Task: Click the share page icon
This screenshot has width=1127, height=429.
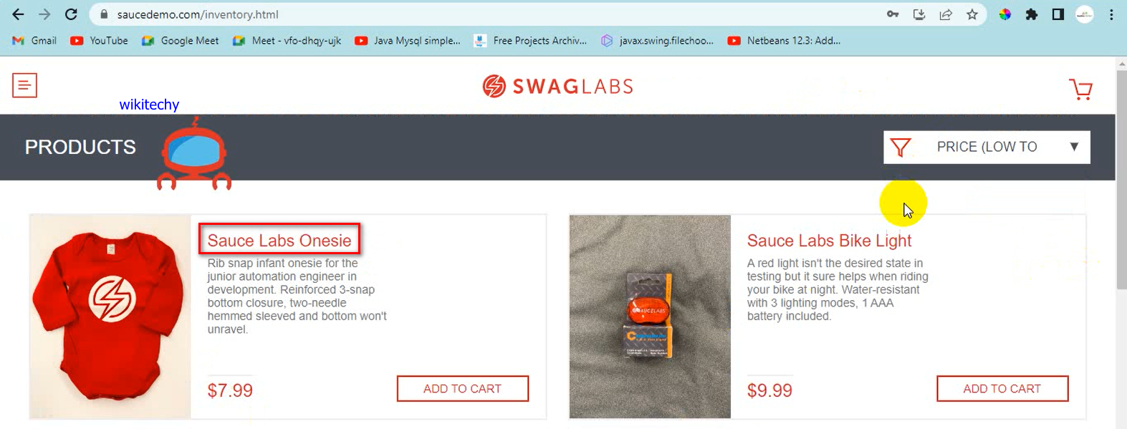Action: tap(946, 14)
